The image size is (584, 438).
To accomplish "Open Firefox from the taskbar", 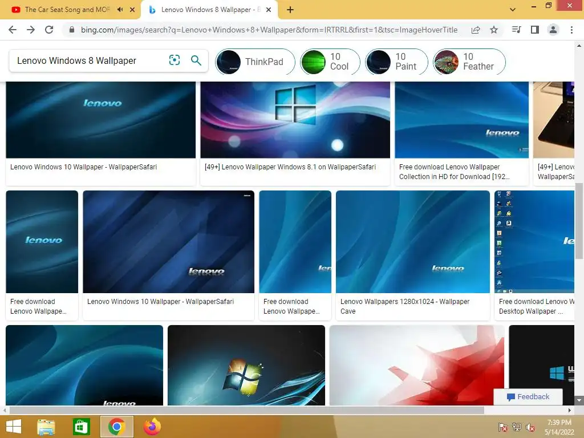I will [152, 427].
